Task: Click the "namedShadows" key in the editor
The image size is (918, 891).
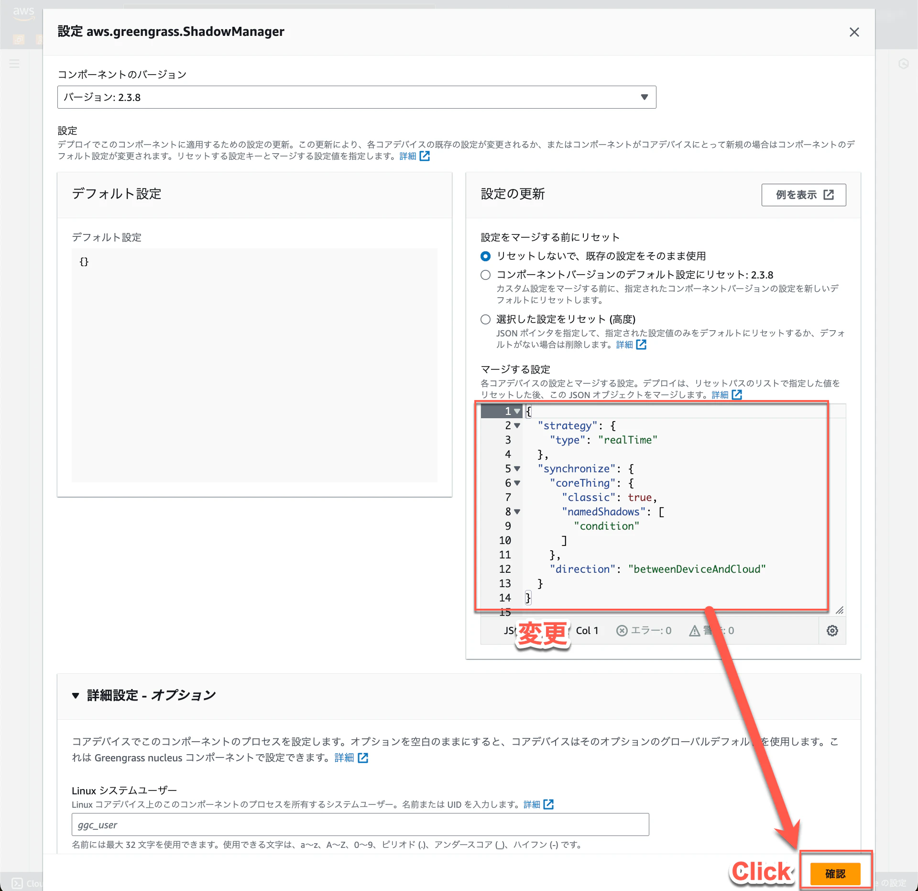Action: point(603,512)
